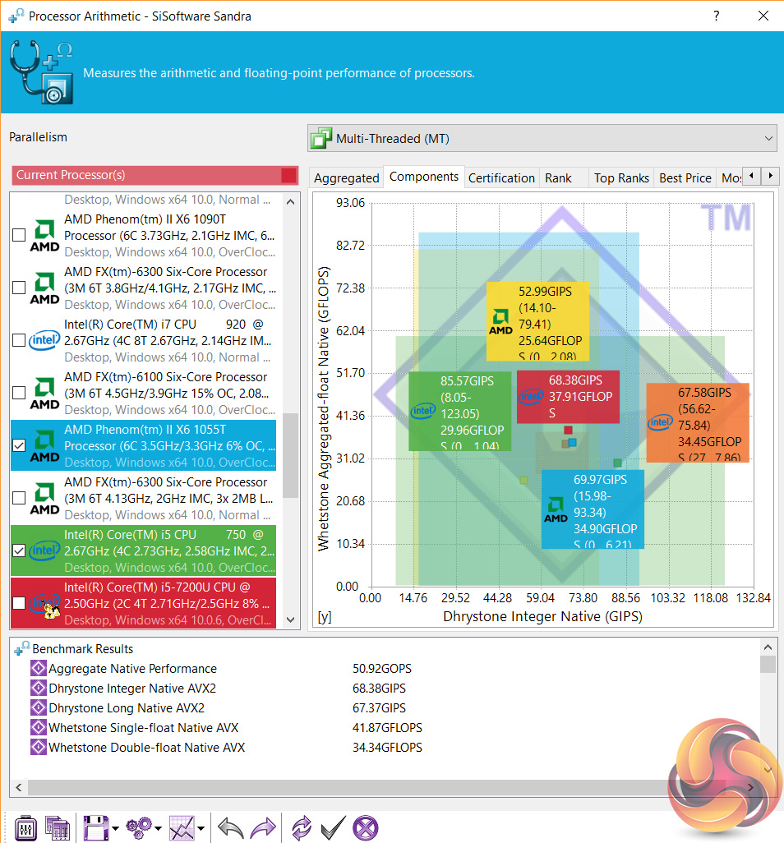Open the gears icon's dropdown arrow

tap(158, 828)
